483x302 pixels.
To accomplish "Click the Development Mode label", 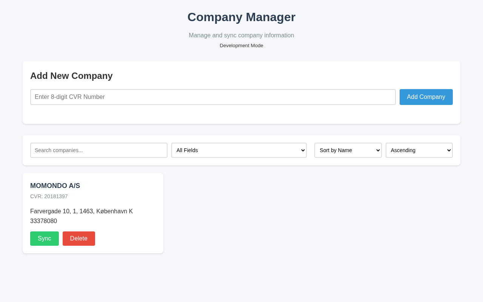I will point(241,46).
